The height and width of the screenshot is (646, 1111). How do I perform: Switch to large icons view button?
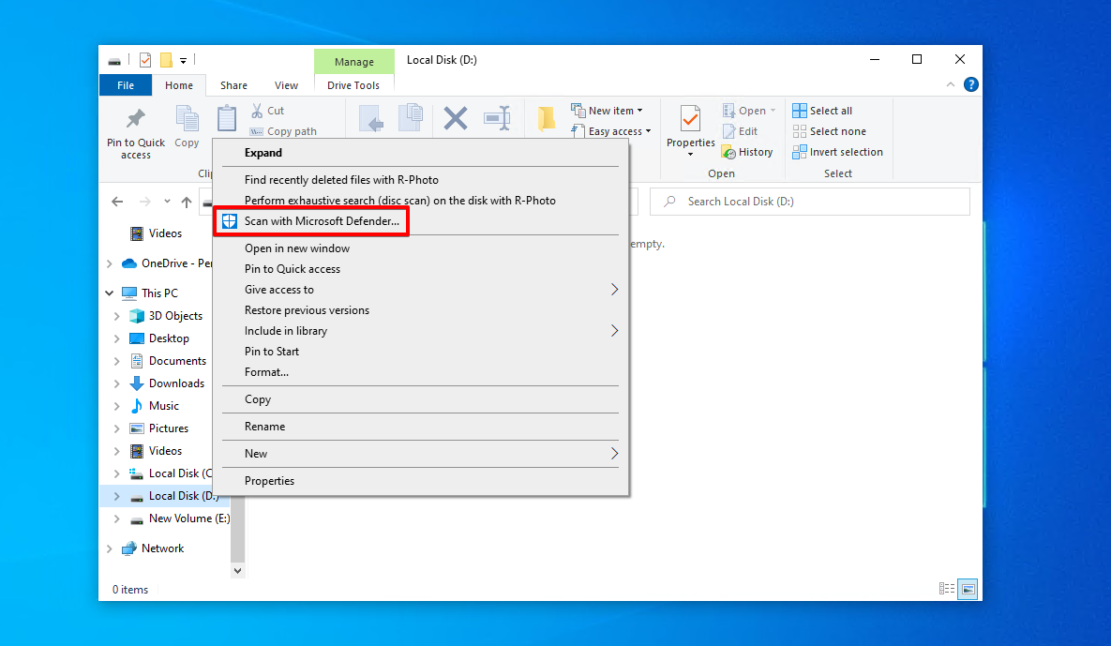click(x=968, y=589)
